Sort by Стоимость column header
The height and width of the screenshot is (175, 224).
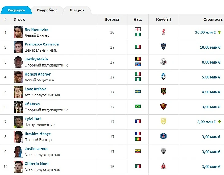[x=213, y=19]
